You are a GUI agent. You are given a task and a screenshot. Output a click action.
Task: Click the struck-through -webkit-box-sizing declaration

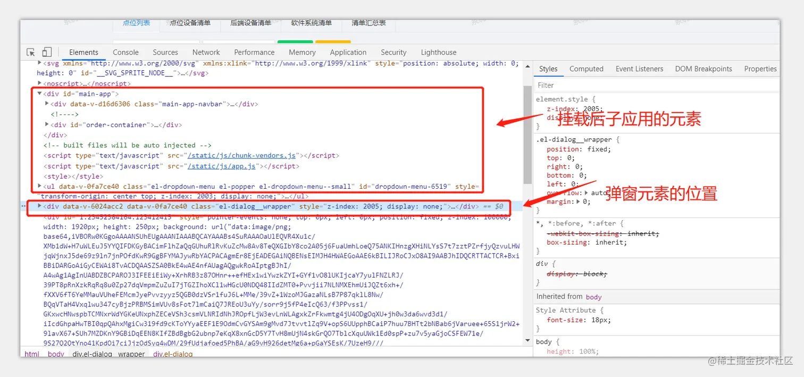[x=603, y=233]
